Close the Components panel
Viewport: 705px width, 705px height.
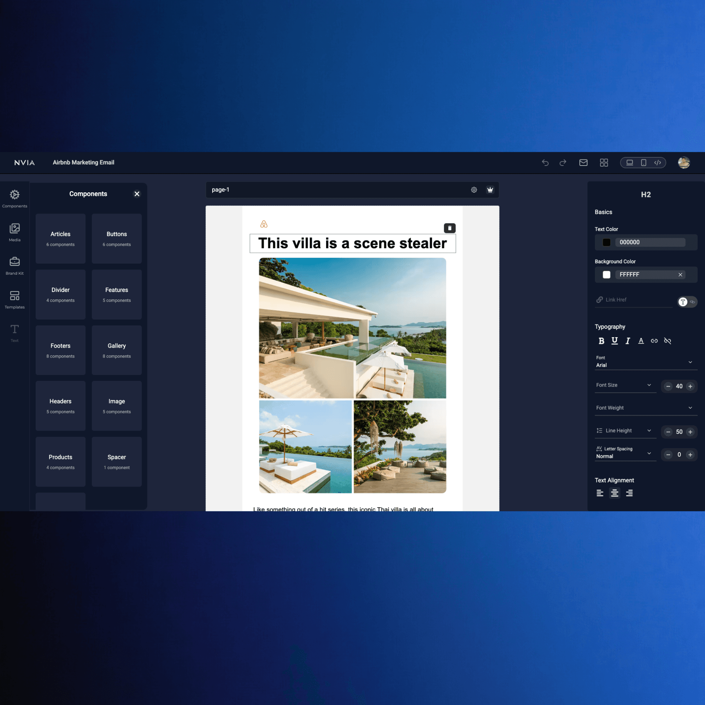click(137, 194)
